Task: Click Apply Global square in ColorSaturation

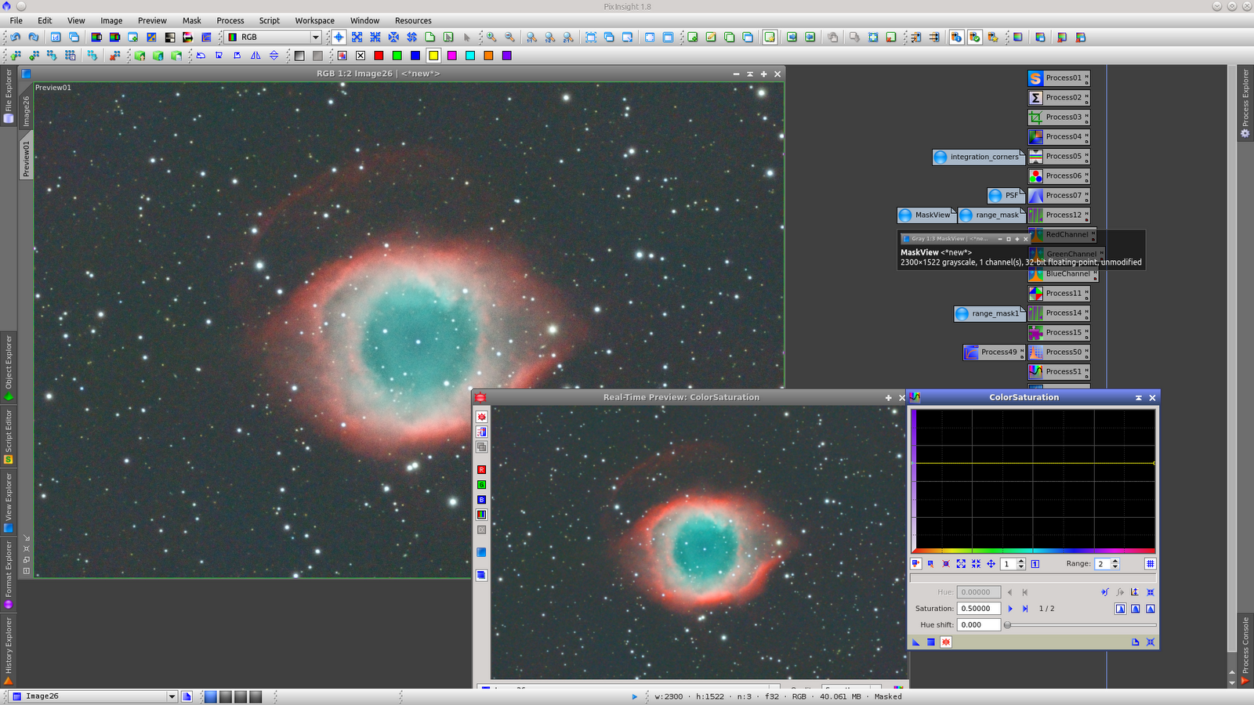Action: point(931,642)
